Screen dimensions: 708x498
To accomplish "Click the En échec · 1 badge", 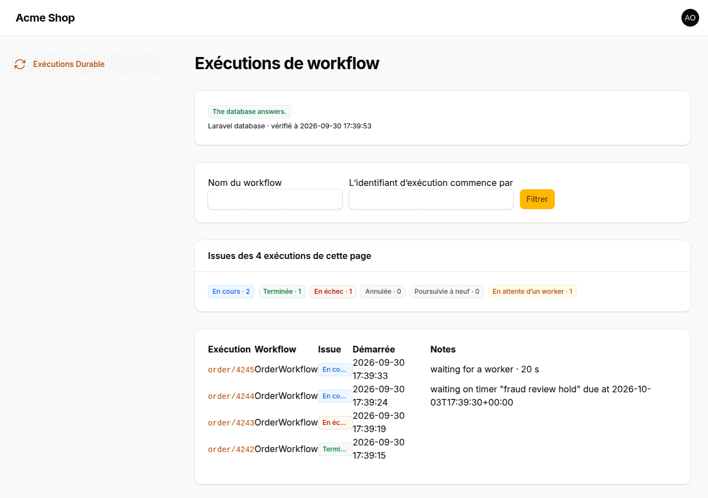I will coord(333,292).
